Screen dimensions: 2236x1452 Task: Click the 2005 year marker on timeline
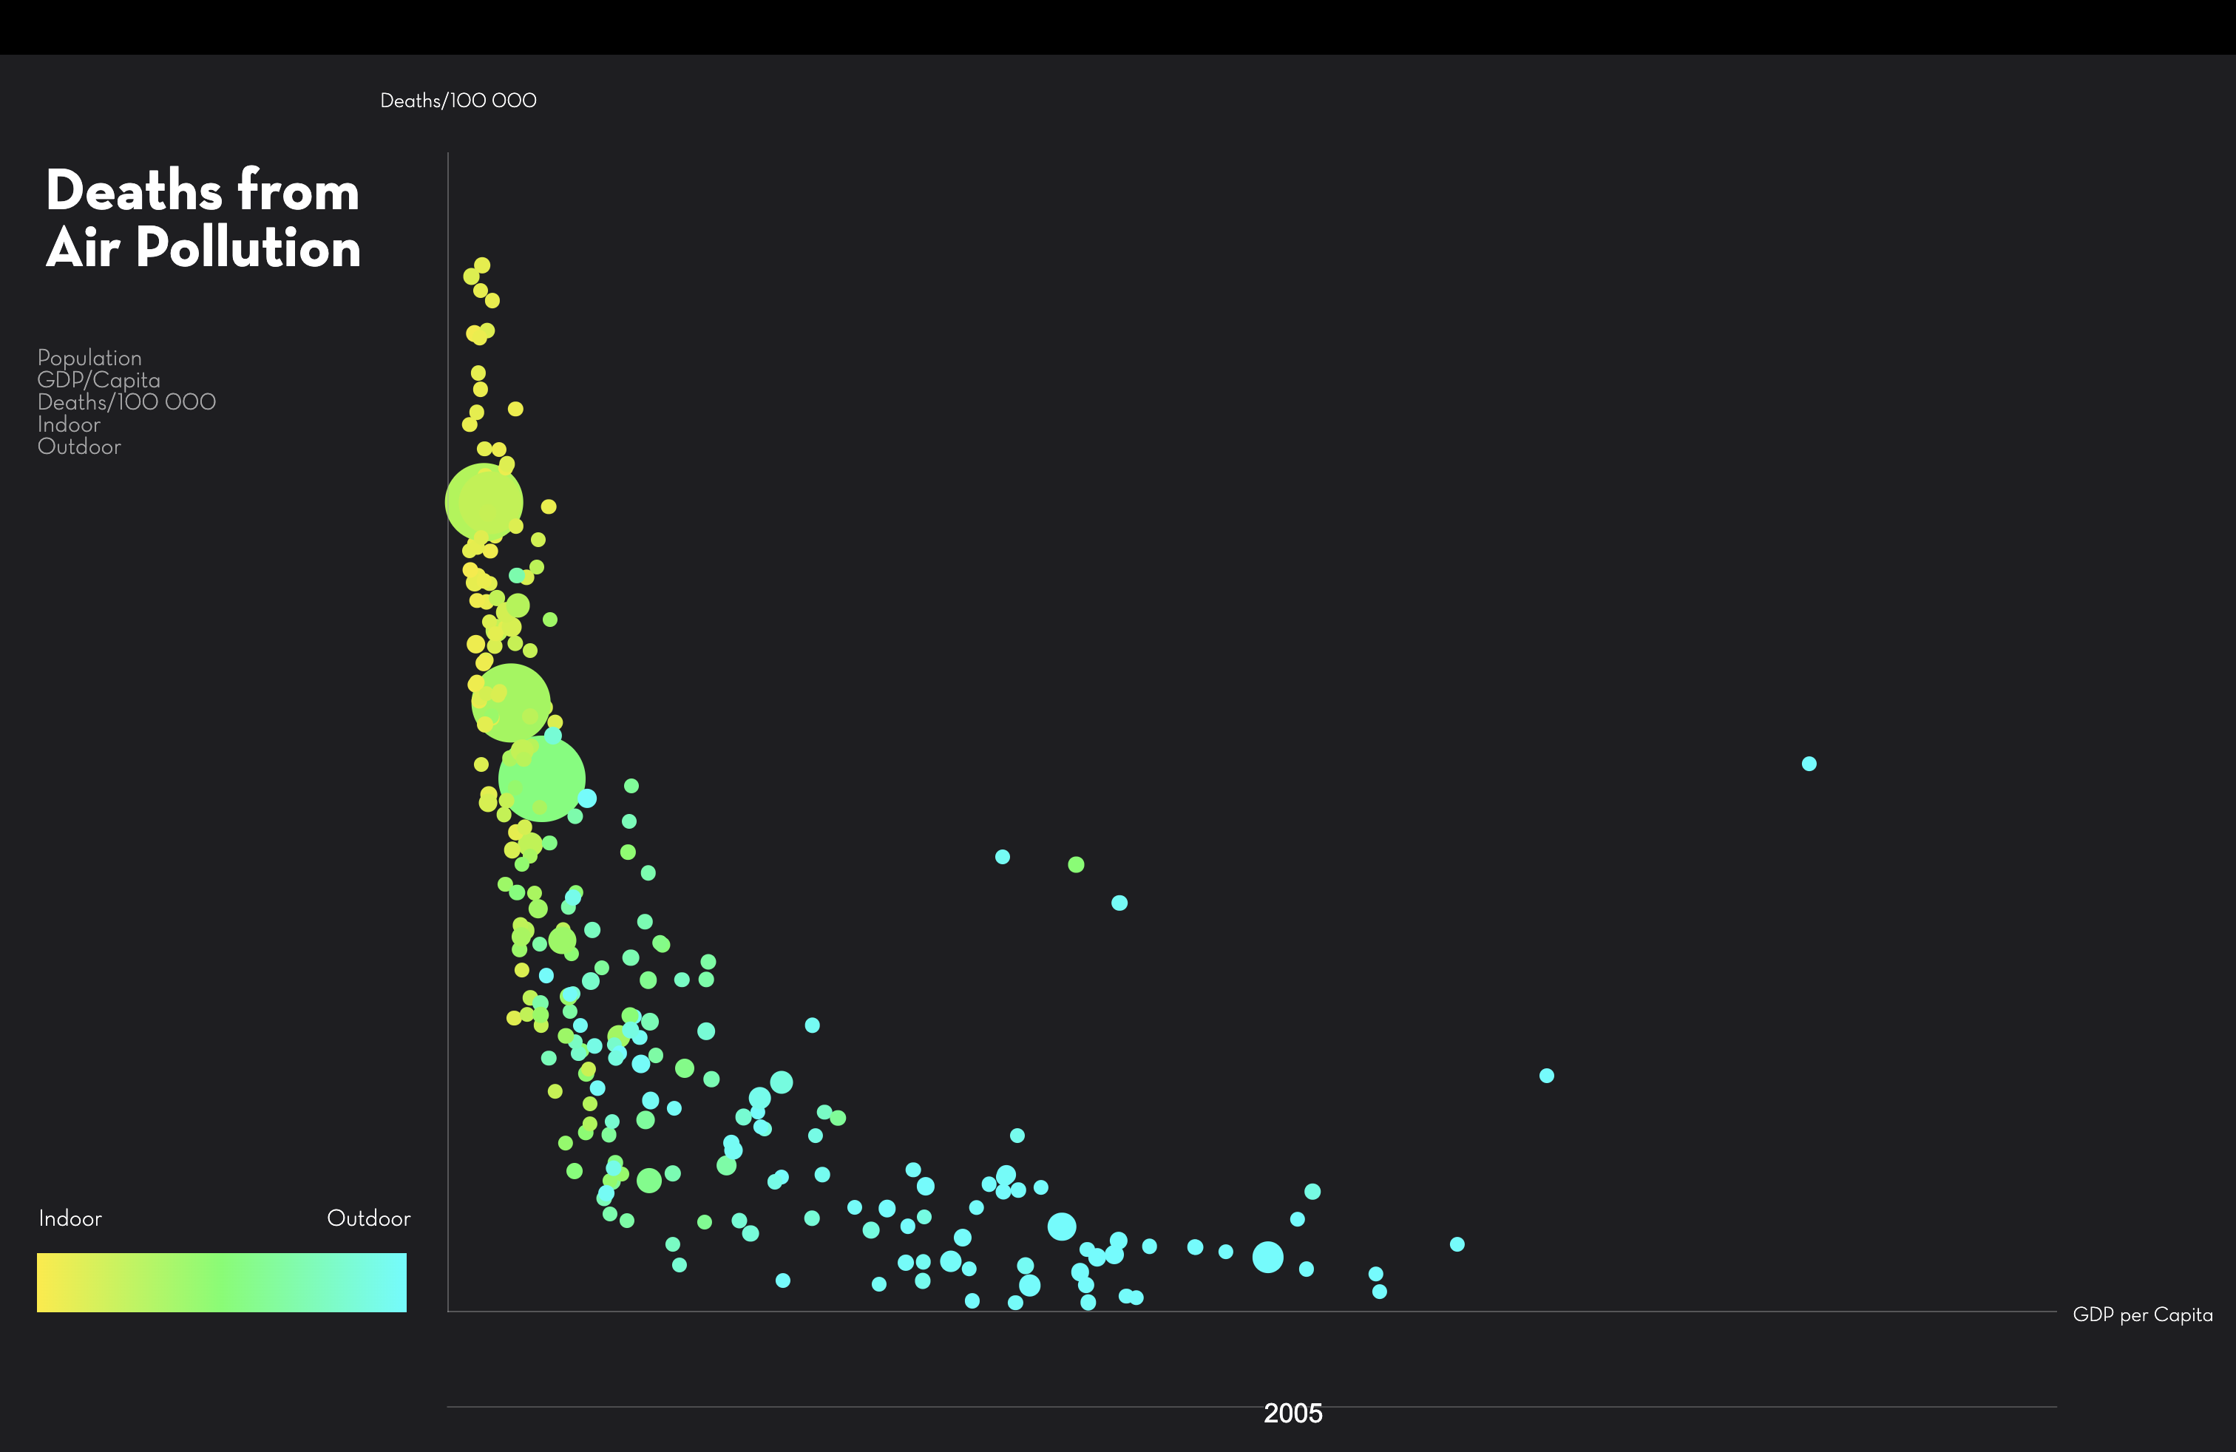(x=1293, y=1413)
